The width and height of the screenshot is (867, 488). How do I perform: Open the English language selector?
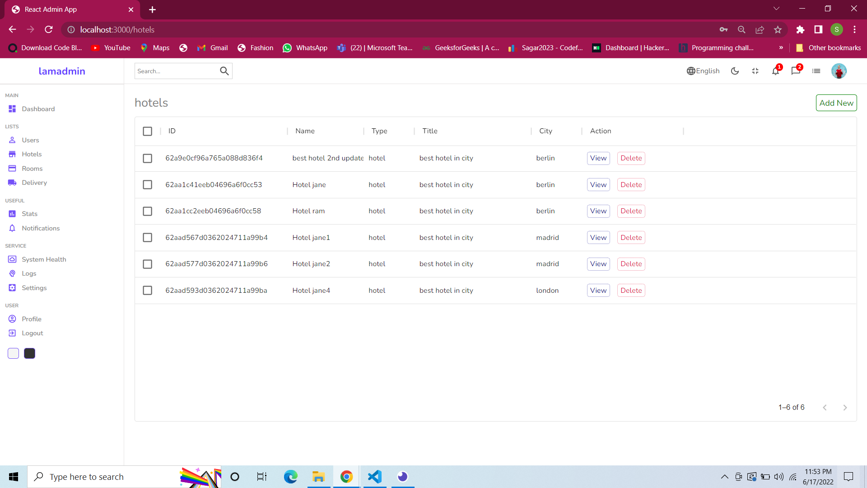pos(703,71)
